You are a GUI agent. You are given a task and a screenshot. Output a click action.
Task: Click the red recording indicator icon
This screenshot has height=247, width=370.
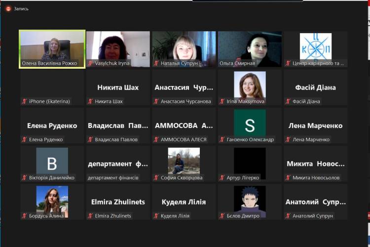(x=8, y=8)
